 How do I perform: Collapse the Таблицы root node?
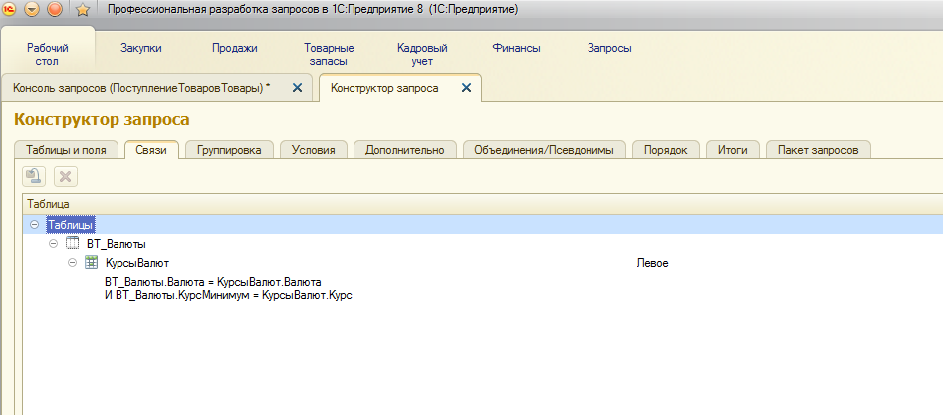pos(36,225)
